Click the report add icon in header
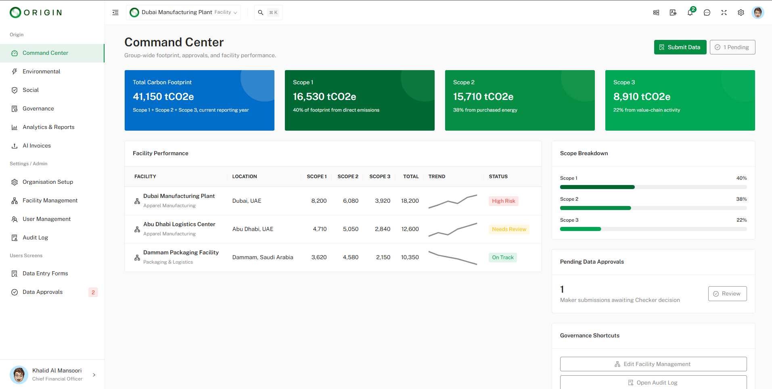 pos(673,12)
